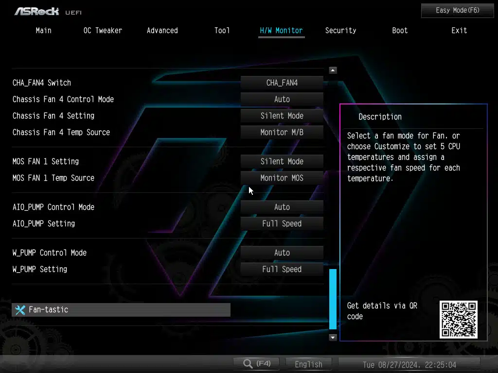The image size is (498, 373).
Task: Click the Fan-tastic wrench tools icon
Action: [x=20, y=310]
